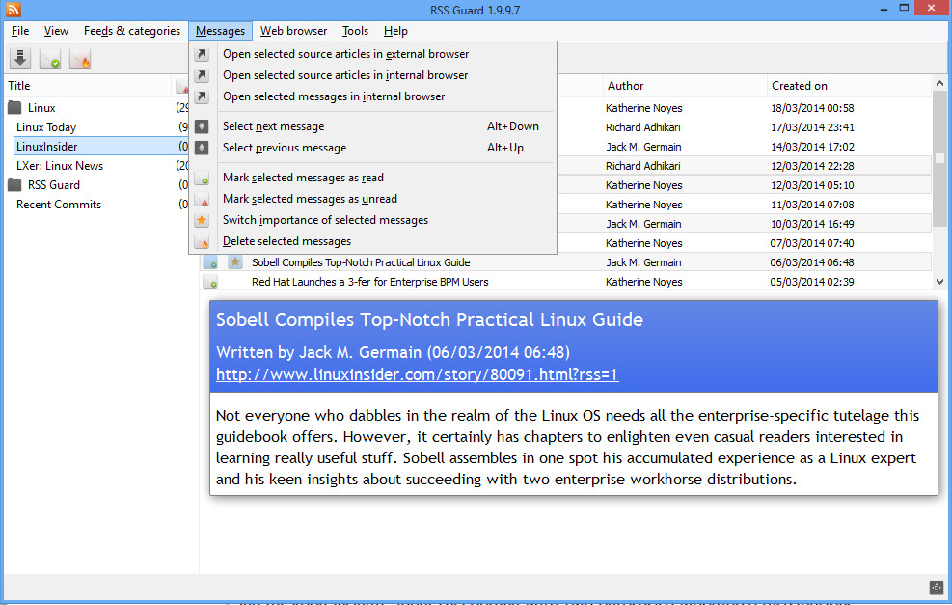Open the linuxinsider.com story link
Image resolution: width=952 pixels, height=605 pixels.
[417, 374]
